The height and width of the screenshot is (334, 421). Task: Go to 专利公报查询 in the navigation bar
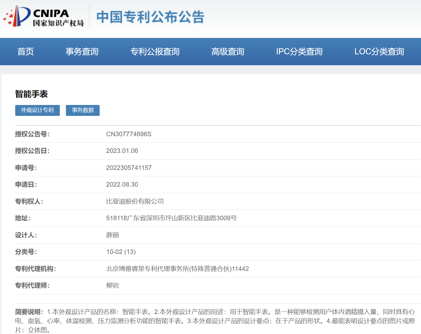tap(155, 52)
